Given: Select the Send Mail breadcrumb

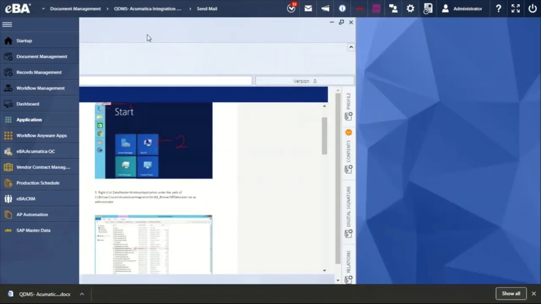Looking at the screenshot, I should 207,8.
